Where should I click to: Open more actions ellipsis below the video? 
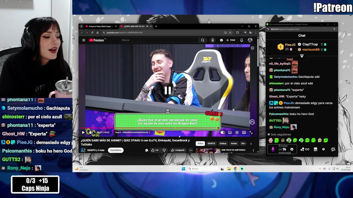(191, 150)
